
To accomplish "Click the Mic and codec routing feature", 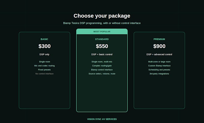I will (x=44, y=66).
